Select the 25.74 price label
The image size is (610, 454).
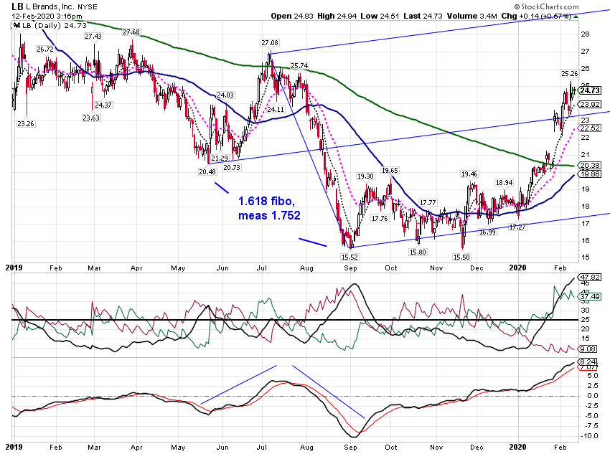[299, 66]
